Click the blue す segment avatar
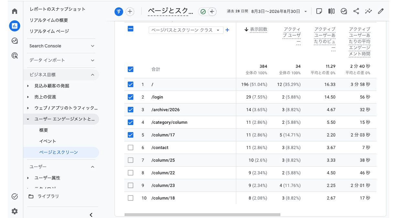397x218 pixels. coord(119,12)
